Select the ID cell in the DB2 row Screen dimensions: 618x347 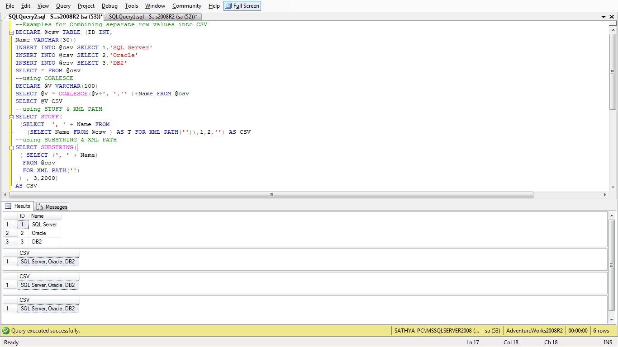coord(23,242)
